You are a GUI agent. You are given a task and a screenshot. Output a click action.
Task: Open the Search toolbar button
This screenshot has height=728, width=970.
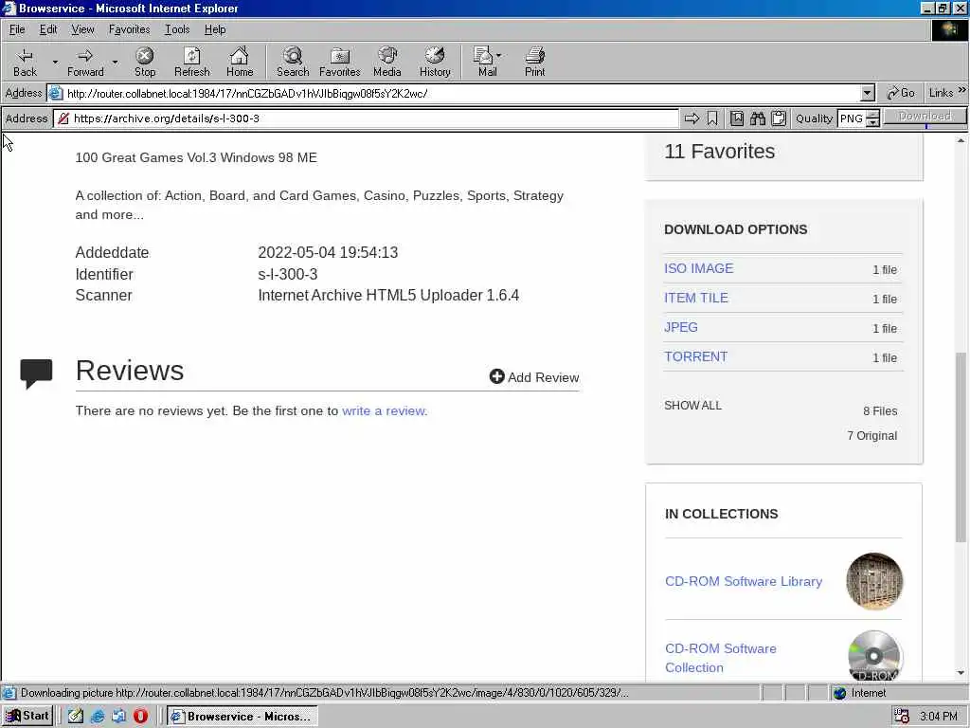point(293,62)
